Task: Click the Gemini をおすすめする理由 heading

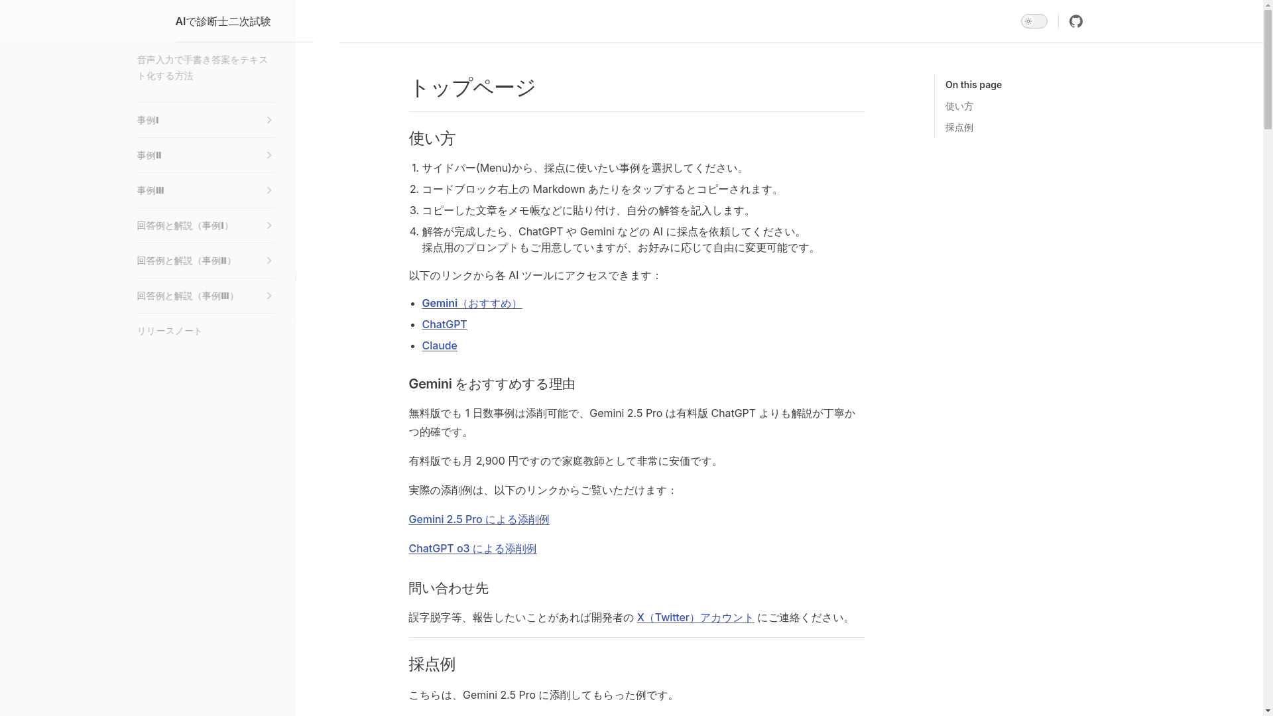Action: (x=492, y=384)
